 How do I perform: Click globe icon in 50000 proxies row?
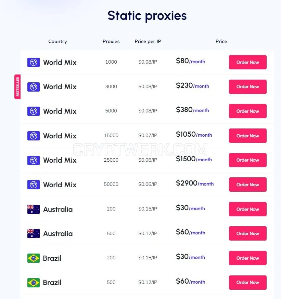tap(34, 185)
